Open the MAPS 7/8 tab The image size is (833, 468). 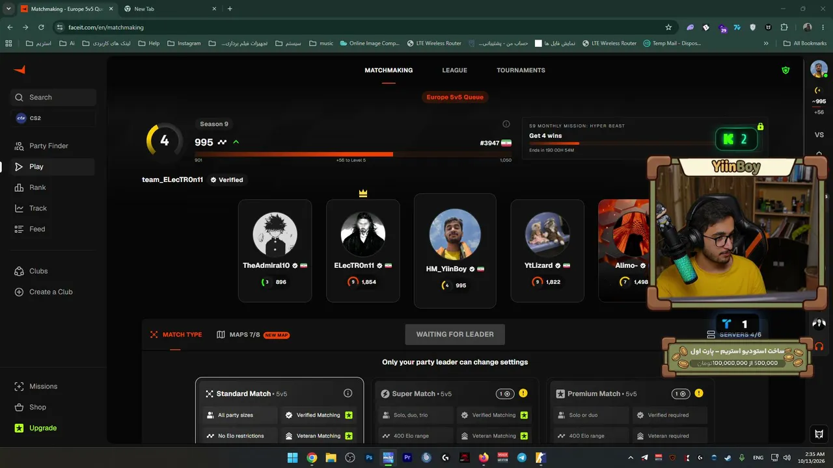tap(253, 335)
